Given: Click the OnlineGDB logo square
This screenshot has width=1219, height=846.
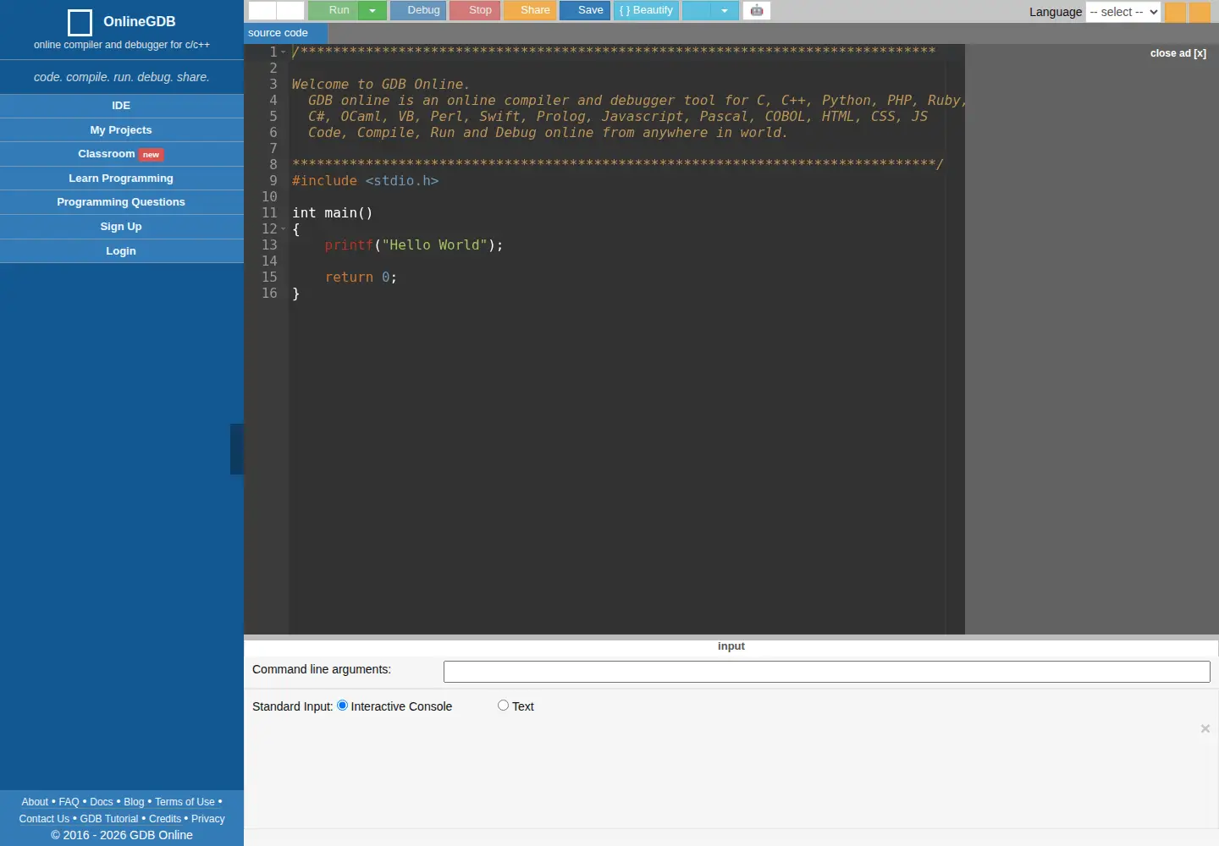Looking at the screenshot, I should [80, 22].
